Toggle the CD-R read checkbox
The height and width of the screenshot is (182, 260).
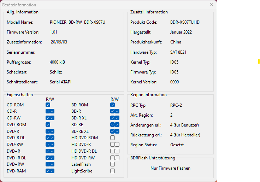(x=48, y=111)
